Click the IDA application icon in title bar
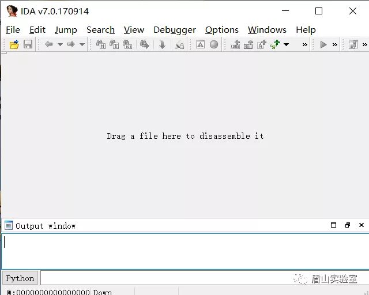The width and height of the screenshot is (369, 295). pyautogui.click(x=12, y=11)
